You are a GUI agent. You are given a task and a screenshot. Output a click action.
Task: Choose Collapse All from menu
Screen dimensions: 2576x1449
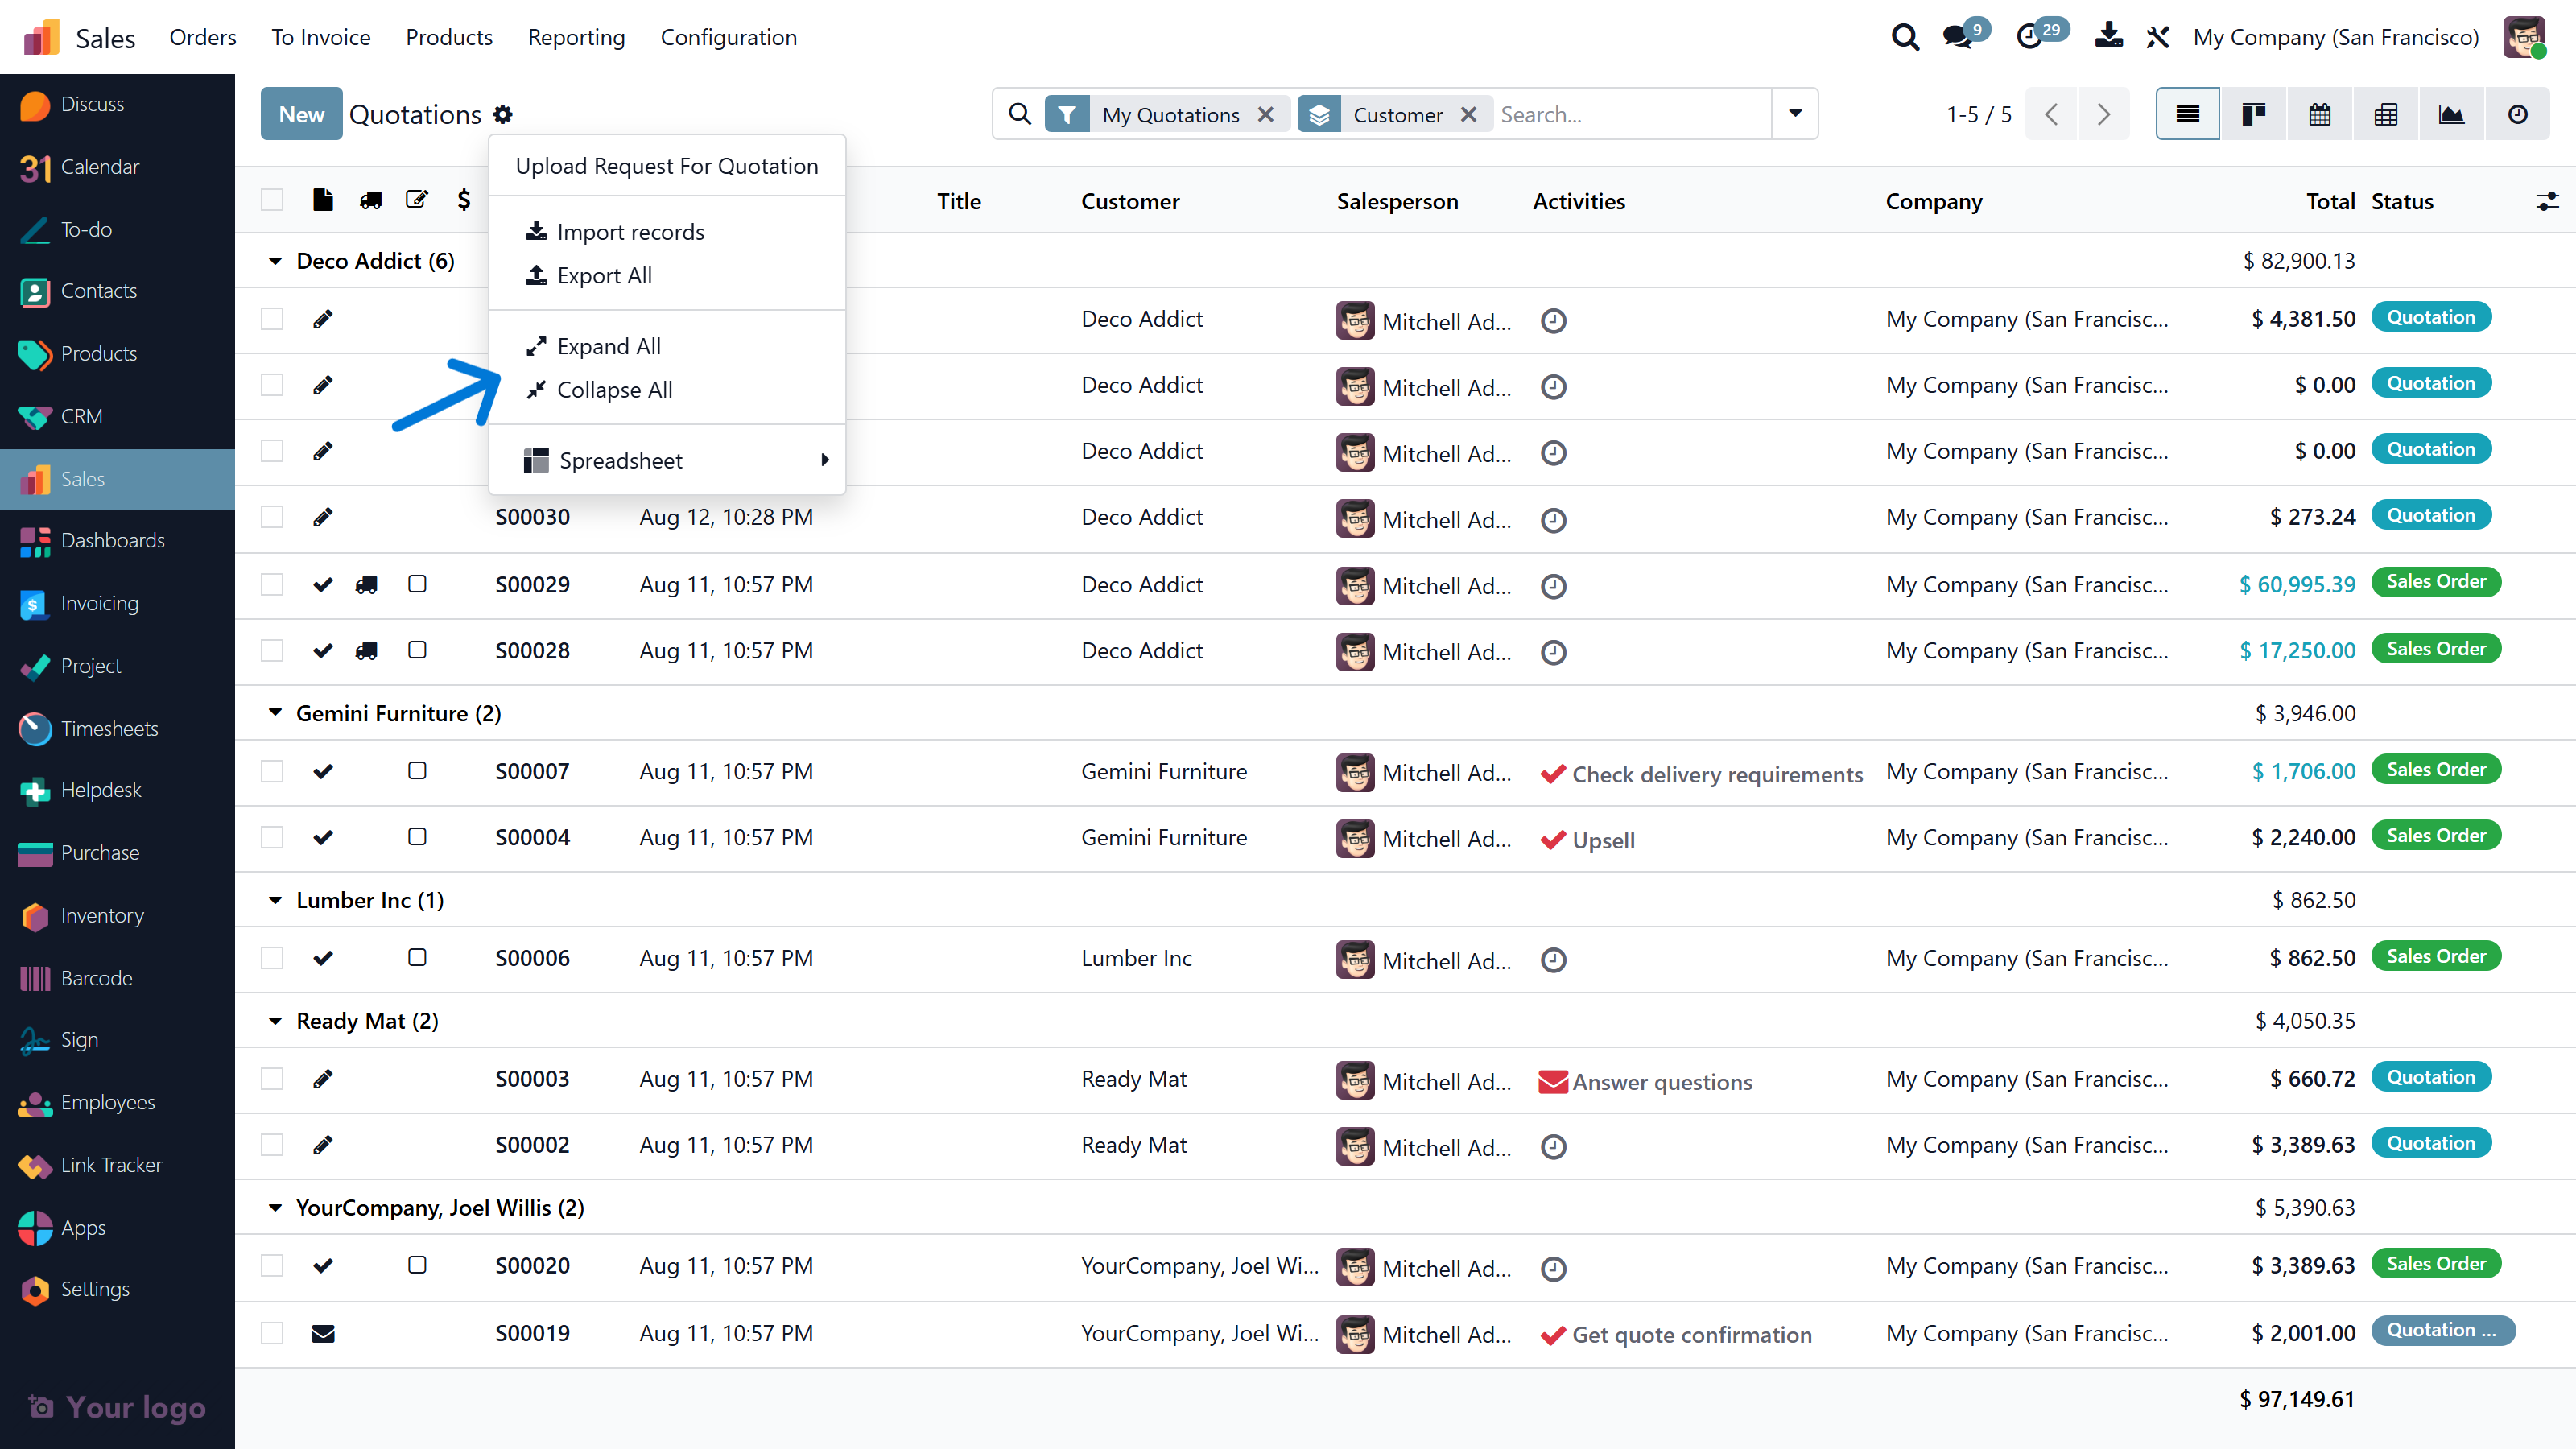pos(614,389)
